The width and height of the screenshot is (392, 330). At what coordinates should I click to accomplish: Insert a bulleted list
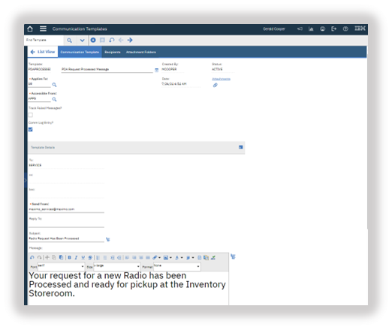[105, 257]
